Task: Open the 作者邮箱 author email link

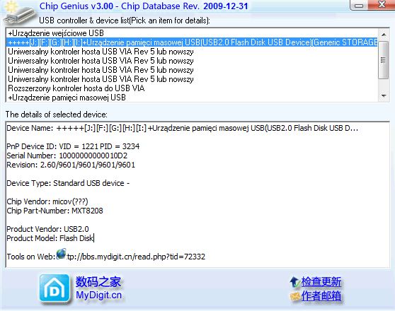Action: (321, 296)
